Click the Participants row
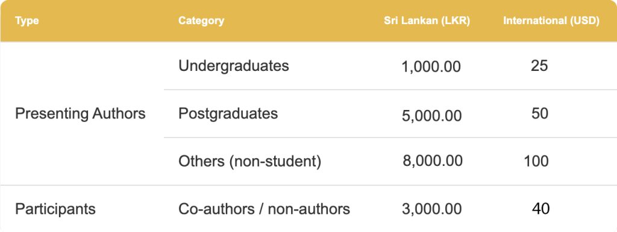This screenshot has height=232, width=617. 308,209
